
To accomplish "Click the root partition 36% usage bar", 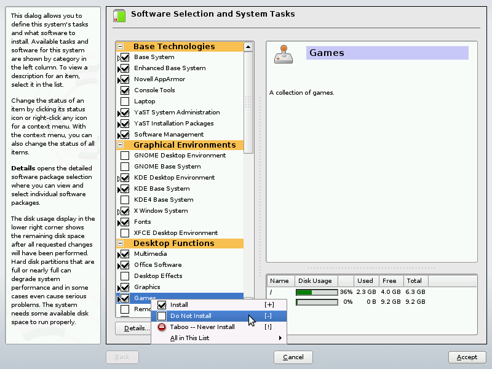I will click(317, 293).
